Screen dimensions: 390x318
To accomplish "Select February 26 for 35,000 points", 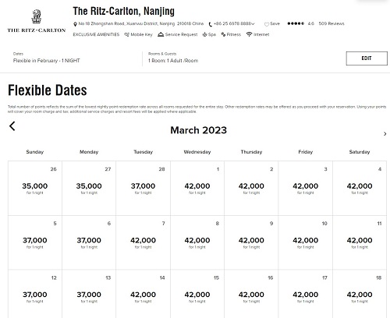I will coord(35,188).
